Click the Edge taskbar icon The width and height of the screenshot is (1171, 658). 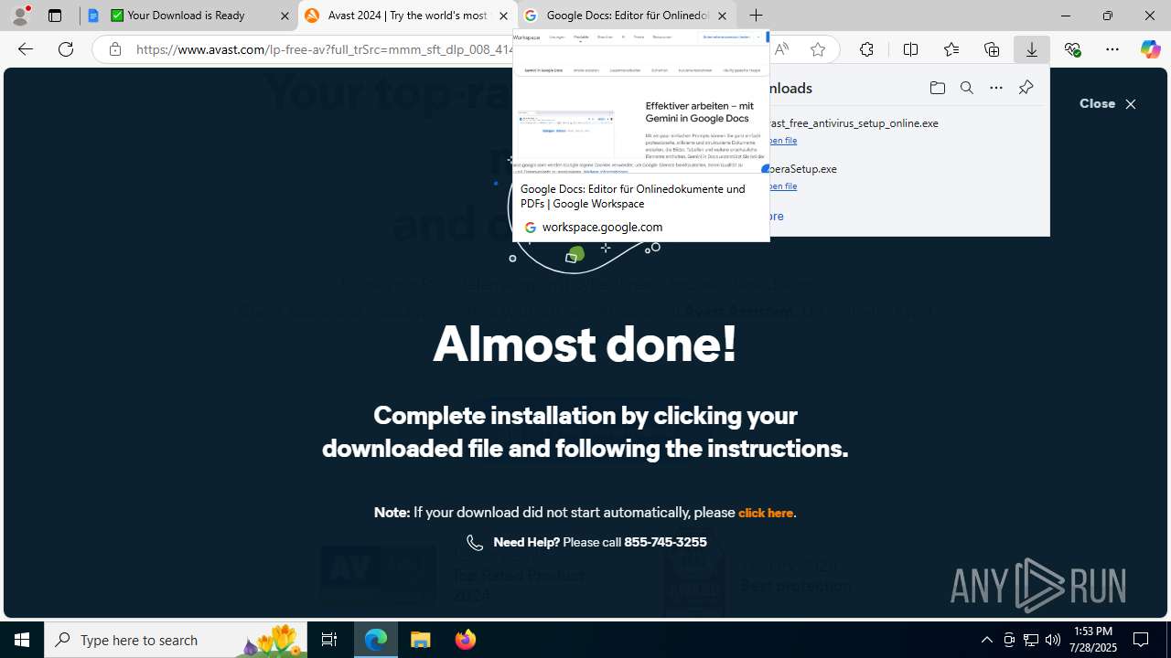pos(376,640)
